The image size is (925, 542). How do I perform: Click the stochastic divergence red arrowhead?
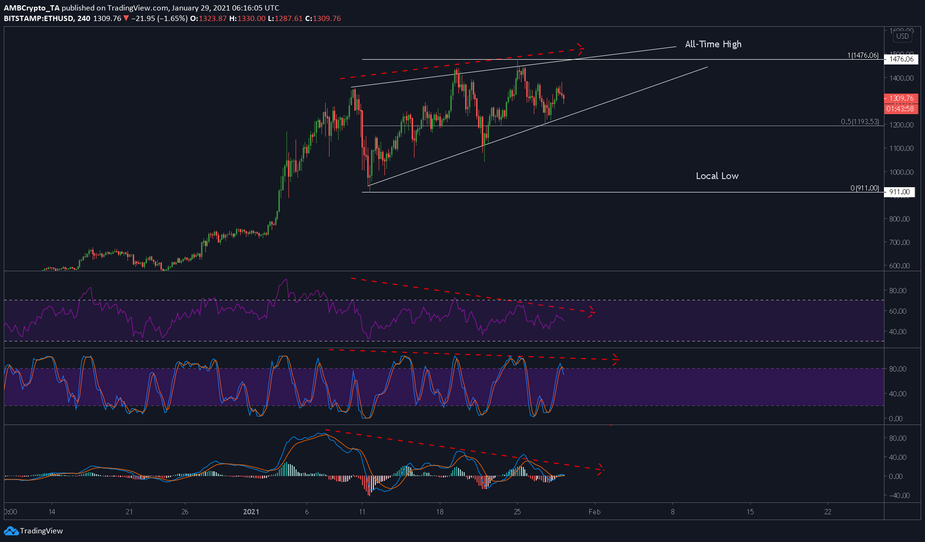[615, 360]
